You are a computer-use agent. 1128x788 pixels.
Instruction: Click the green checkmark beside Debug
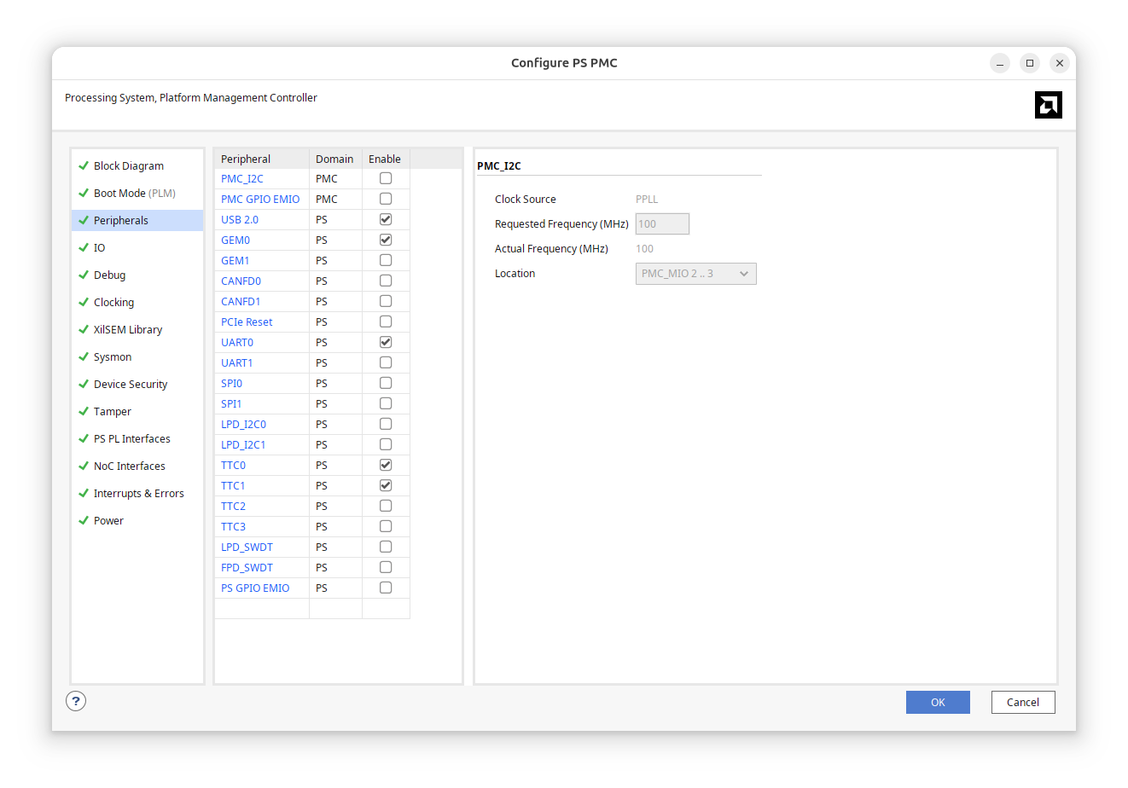coord(84,275)
